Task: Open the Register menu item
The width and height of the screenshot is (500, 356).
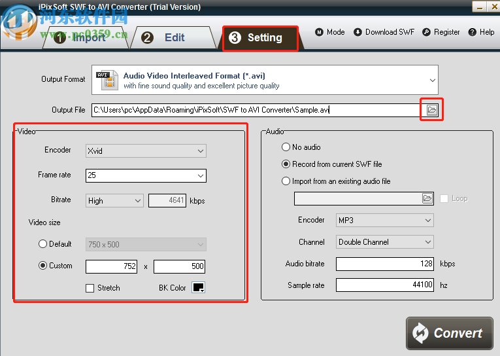Action: click(x=441, y=32)
